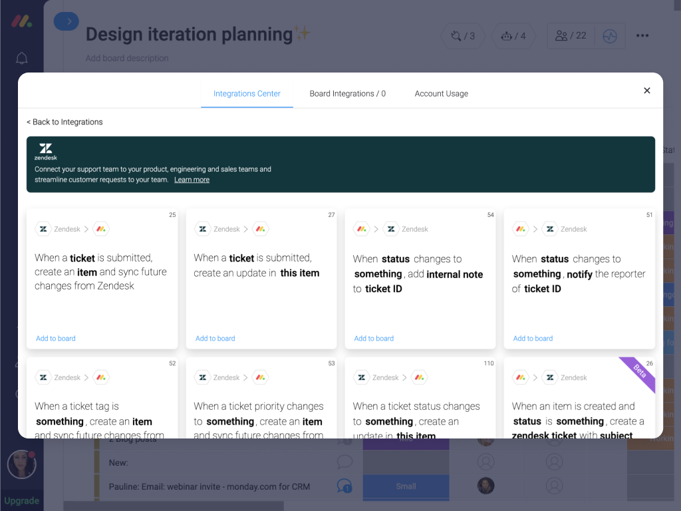Screen dimensions: 681x511
Task: Click the monday icon on the first recipe card
Action: (x=100, y=228)
